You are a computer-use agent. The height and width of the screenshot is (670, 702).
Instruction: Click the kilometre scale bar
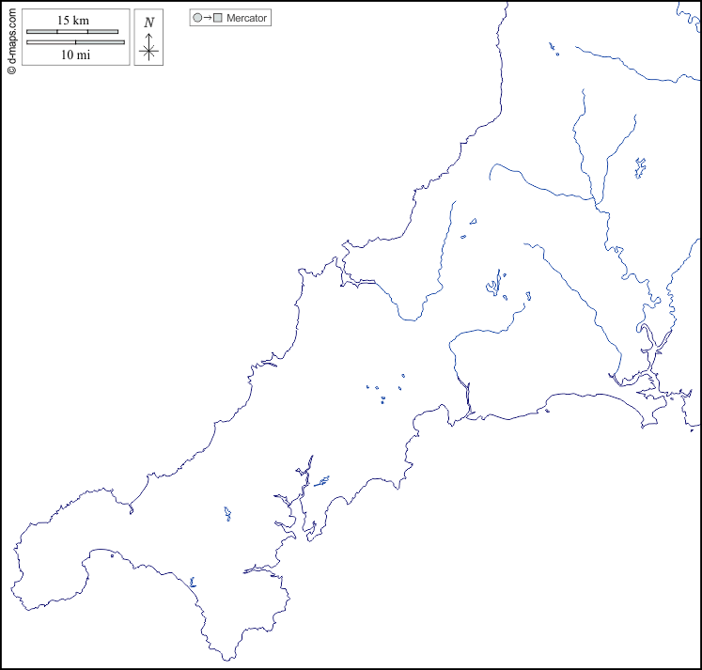[72, 32]
